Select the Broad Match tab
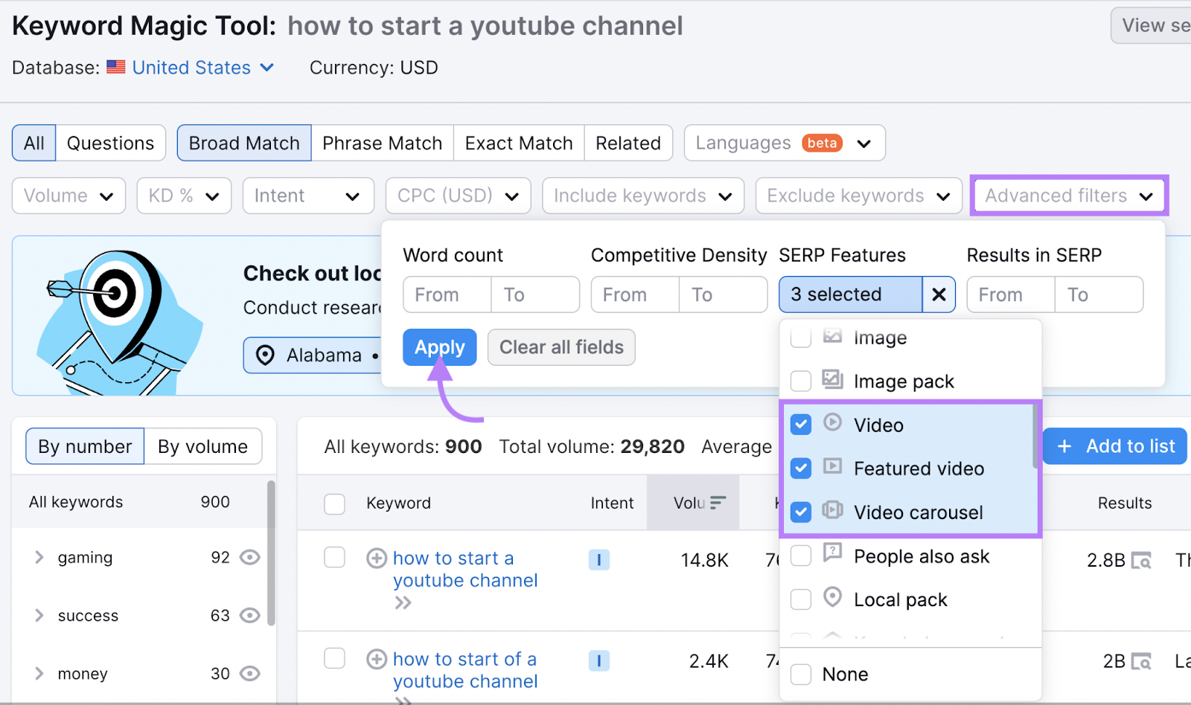Screen dimensions: 1191x705 (x=244, y=143)
